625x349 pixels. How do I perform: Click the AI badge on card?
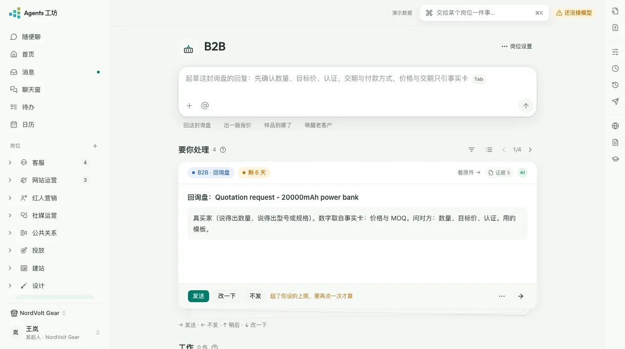pyautogui.click(x=522, y=173)
